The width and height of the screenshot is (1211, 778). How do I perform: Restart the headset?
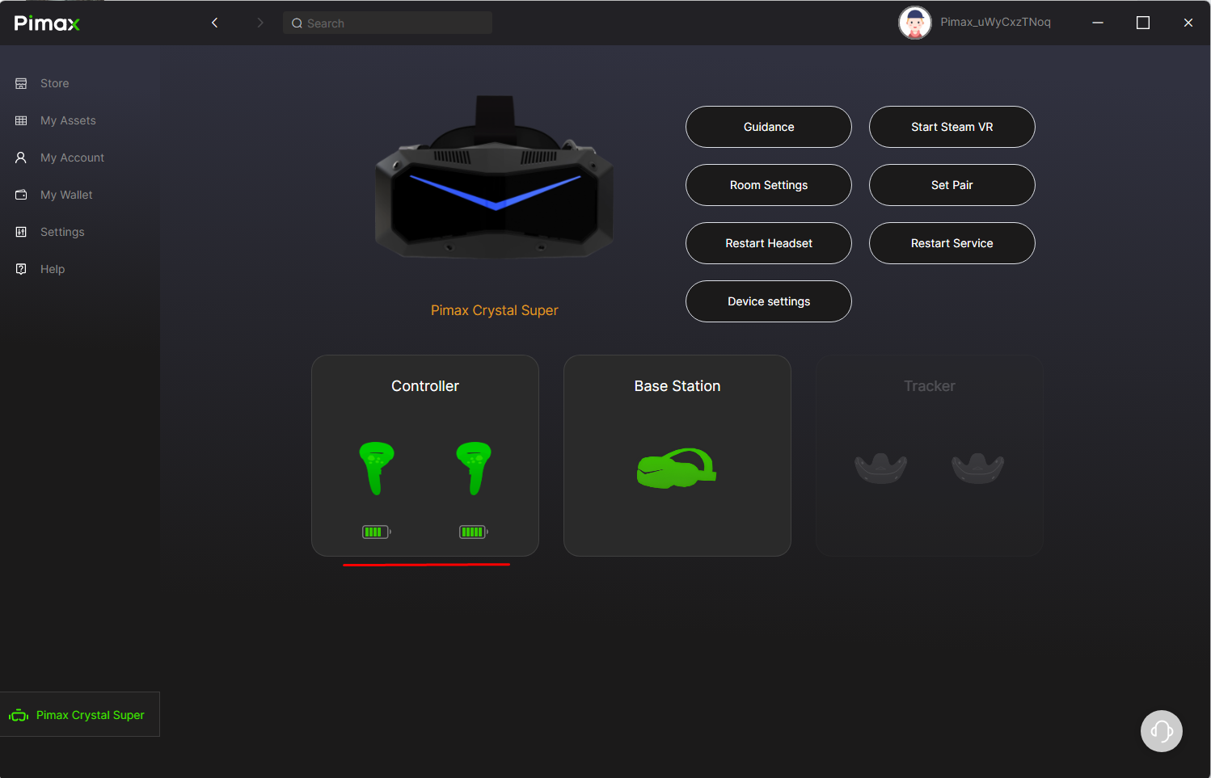pos(768,243)
